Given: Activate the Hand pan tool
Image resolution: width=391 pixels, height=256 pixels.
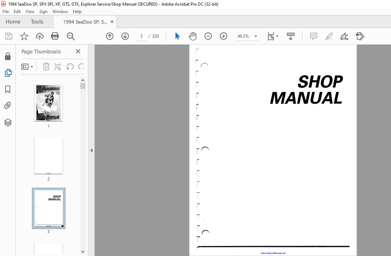Looking at the screenshot, I should point(192,36).
